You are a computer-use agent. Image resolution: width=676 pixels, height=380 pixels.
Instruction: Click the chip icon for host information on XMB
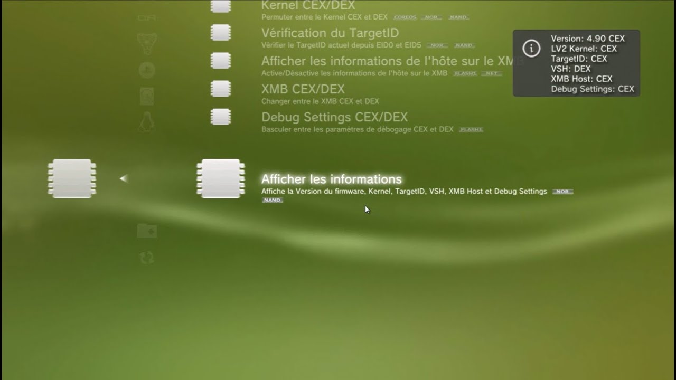click(x=221, y=61)
